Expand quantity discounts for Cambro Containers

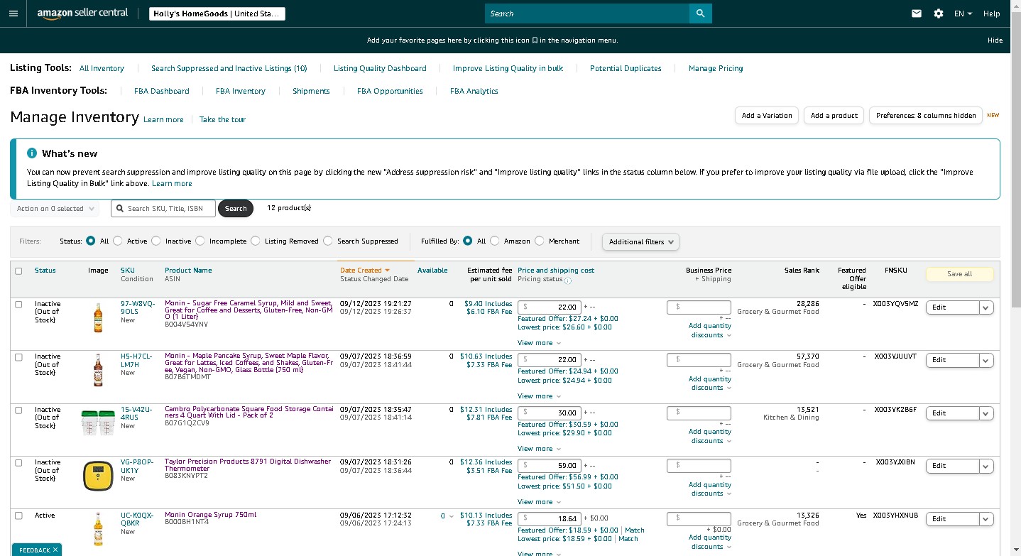click(709, 436)
